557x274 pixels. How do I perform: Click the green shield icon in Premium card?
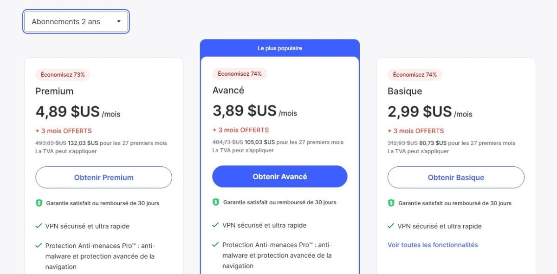tap(39, 203)
